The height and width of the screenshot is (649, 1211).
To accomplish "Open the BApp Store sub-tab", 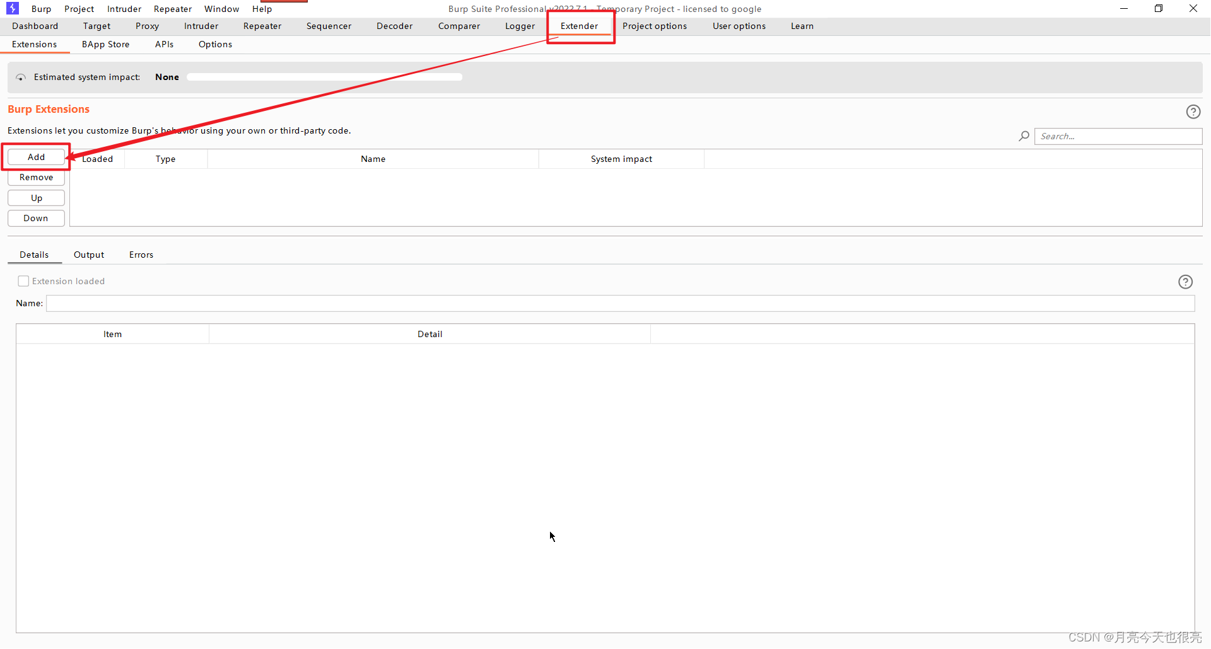I will point(105,44).
